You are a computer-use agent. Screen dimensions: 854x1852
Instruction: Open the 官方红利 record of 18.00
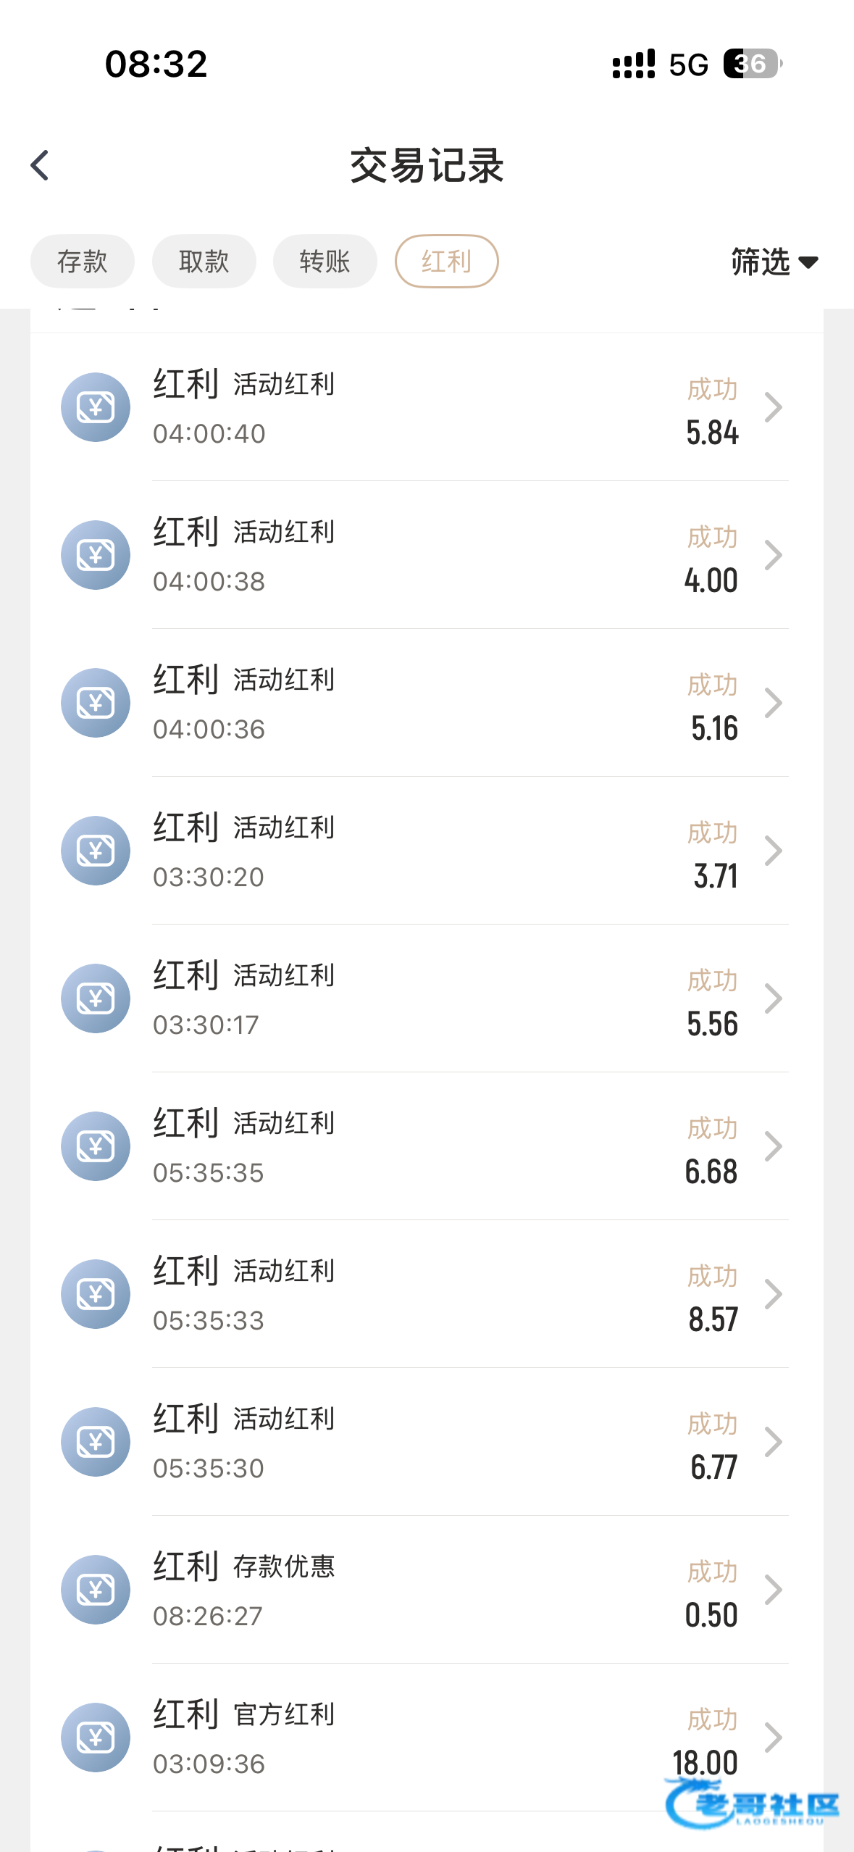(435, 1738)
